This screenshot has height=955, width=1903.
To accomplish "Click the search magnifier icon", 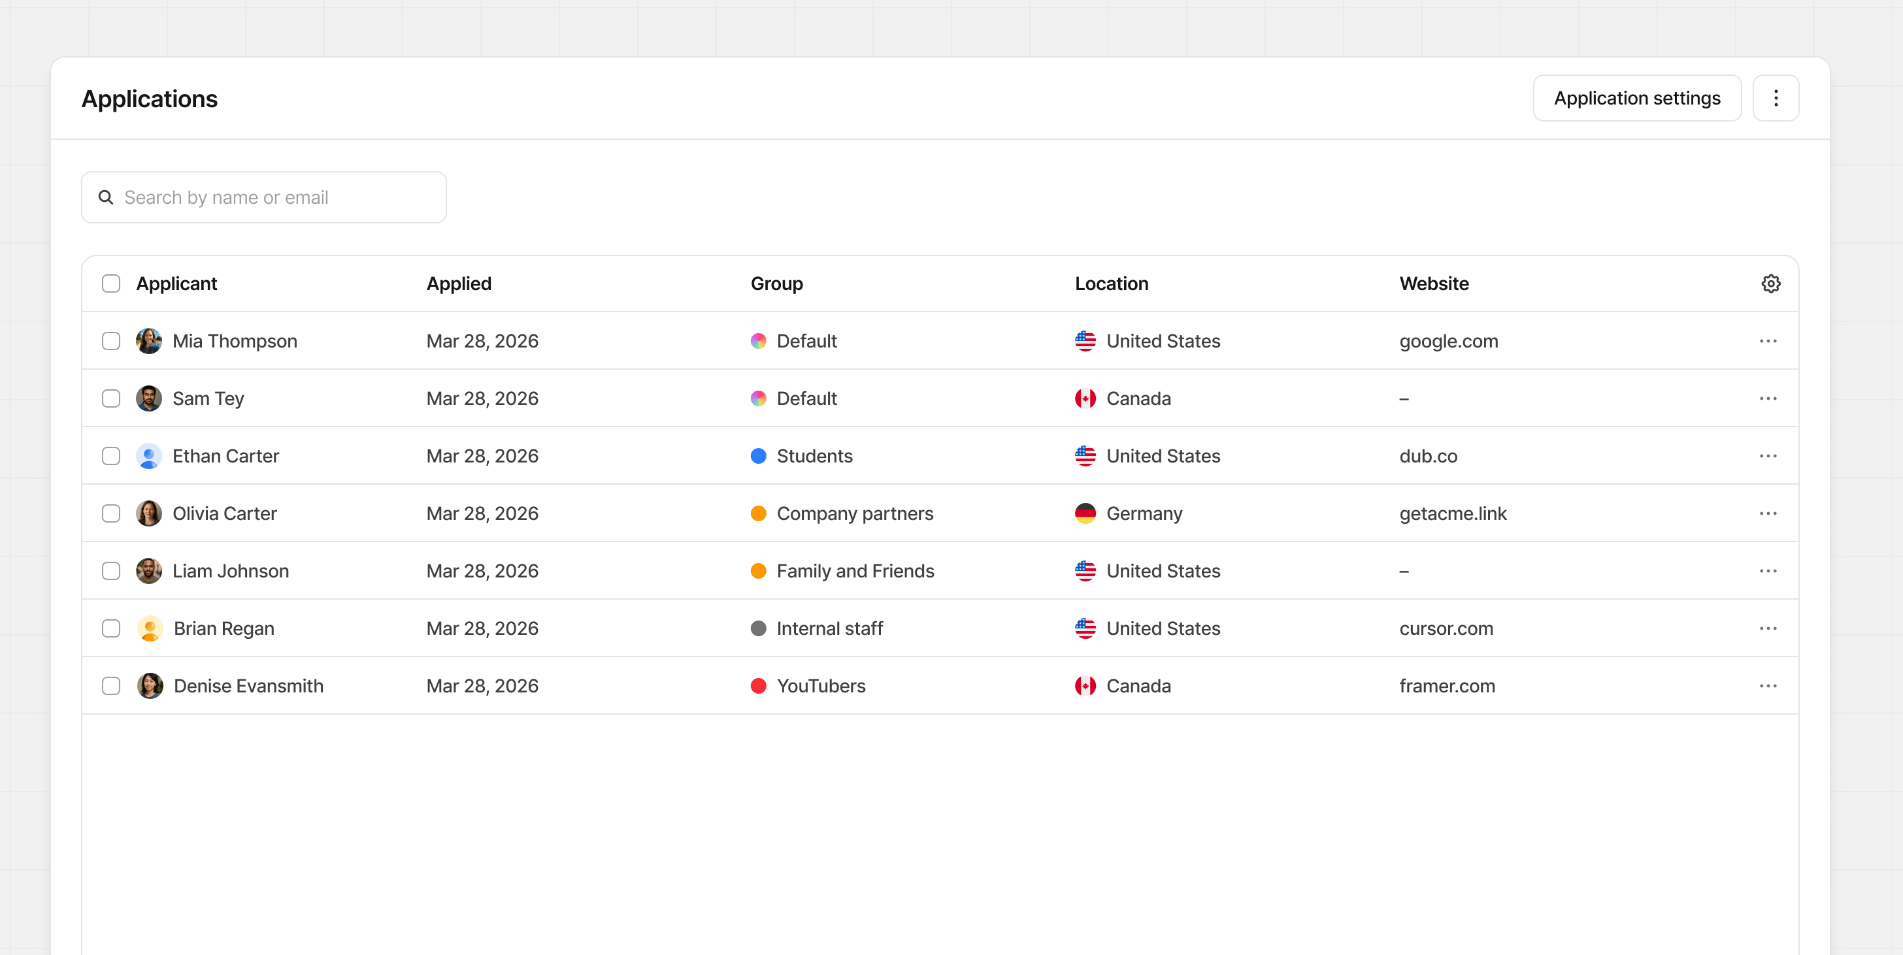I will click(x=106, y=197).
